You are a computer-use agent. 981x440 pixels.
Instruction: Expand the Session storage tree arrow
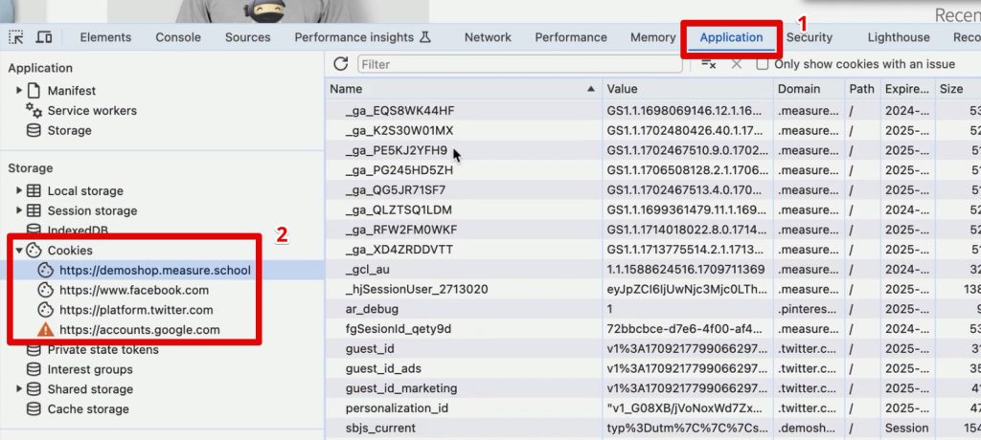pos(19,210)
